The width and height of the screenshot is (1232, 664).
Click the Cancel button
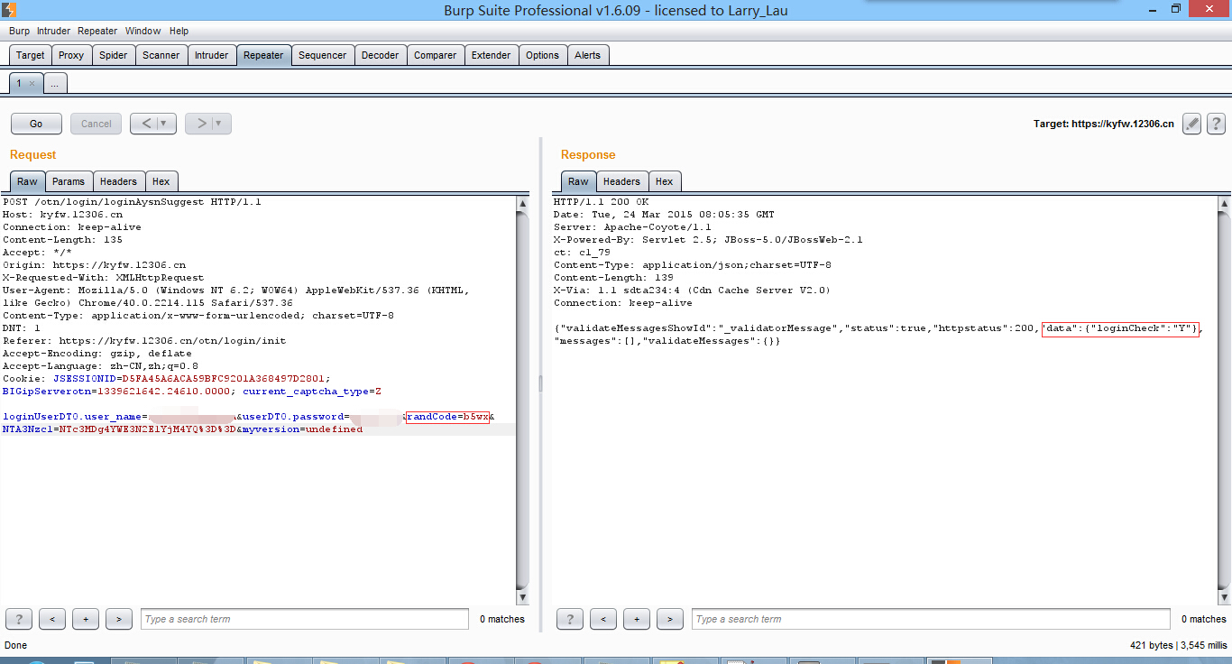click(x=97, y=124)
